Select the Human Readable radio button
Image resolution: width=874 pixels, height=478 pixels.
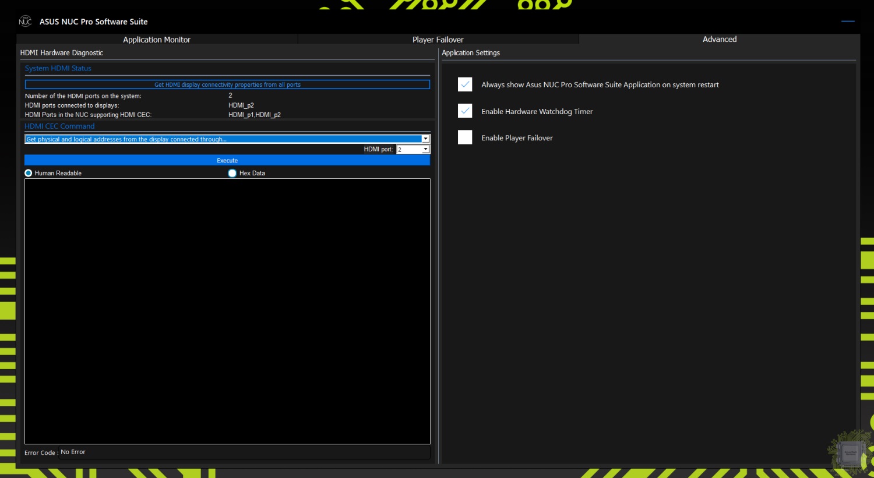29,173
